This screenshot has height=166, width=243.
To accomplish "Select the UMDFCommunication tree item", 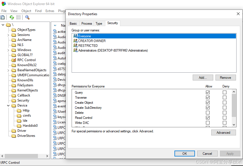I will tap(33, 75).
